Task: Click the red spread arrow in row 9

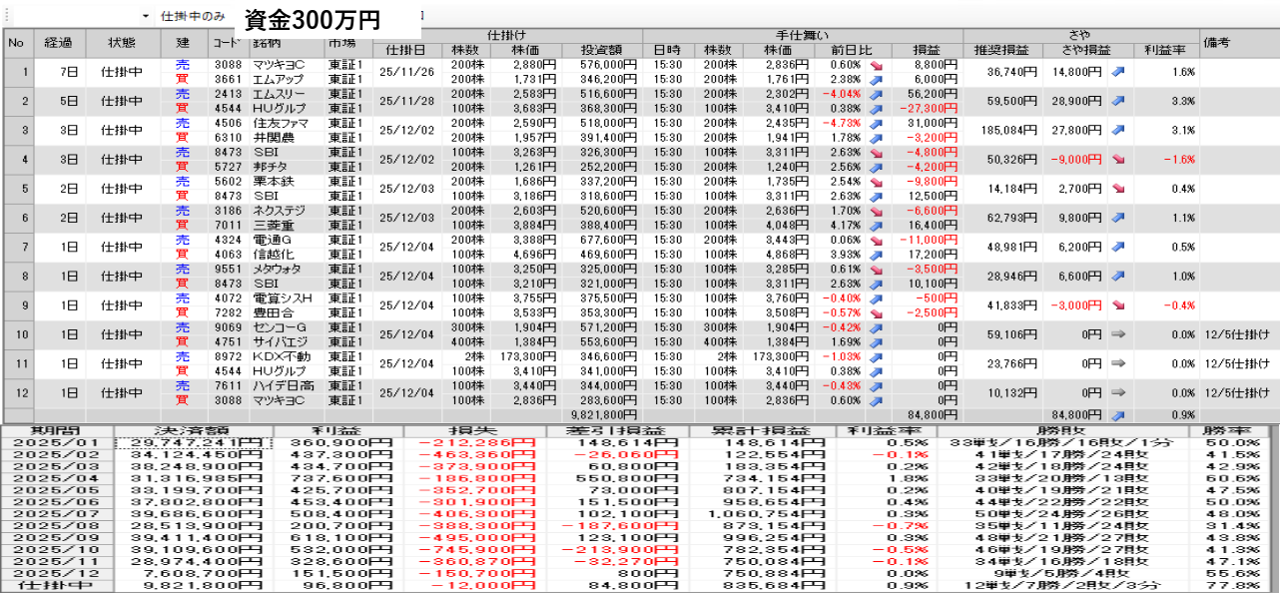Action: [1118, 305]
